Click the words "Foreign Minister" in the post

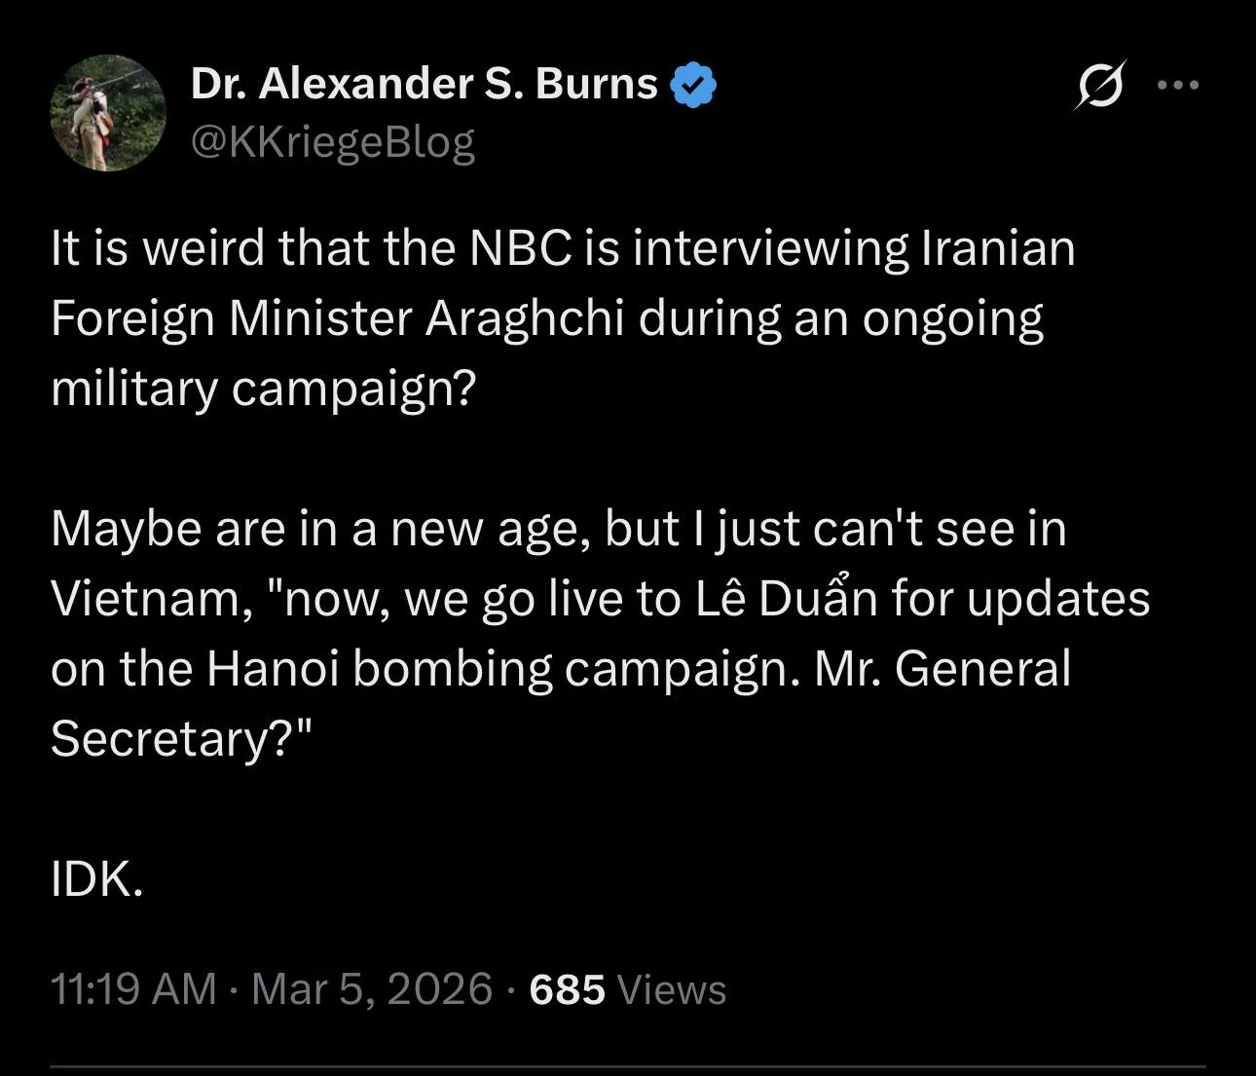pos(229,317)
